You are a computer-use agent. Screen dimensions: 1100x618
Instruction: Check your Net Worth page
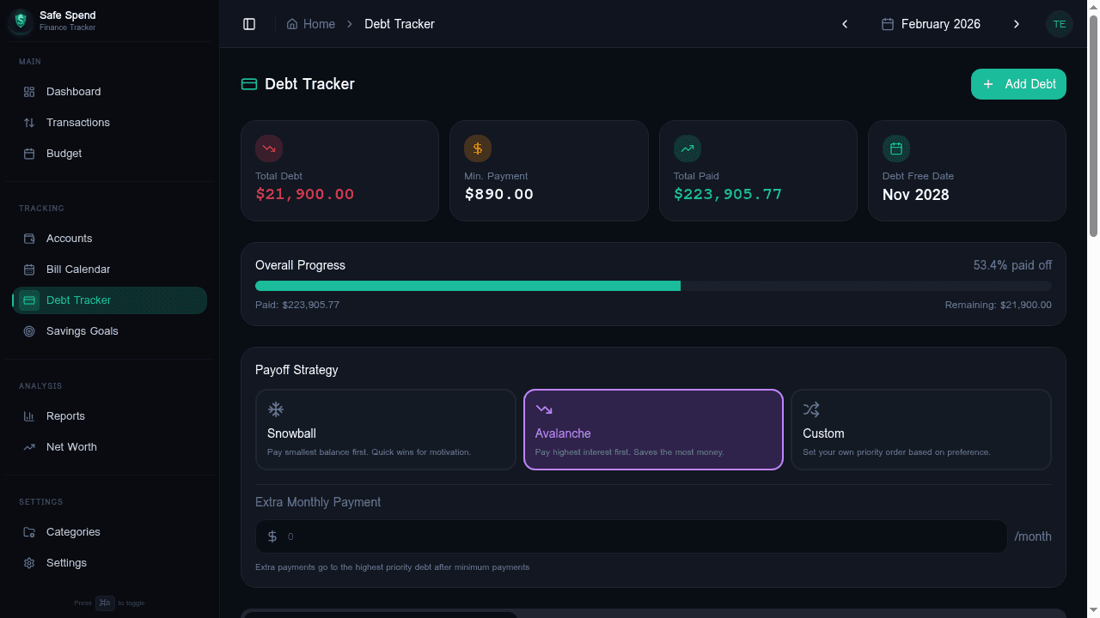73,446
